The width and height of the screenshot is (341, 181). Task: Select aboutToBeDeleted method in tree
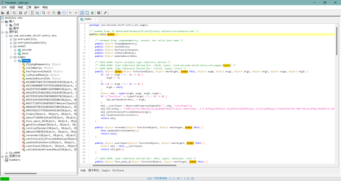49,117
